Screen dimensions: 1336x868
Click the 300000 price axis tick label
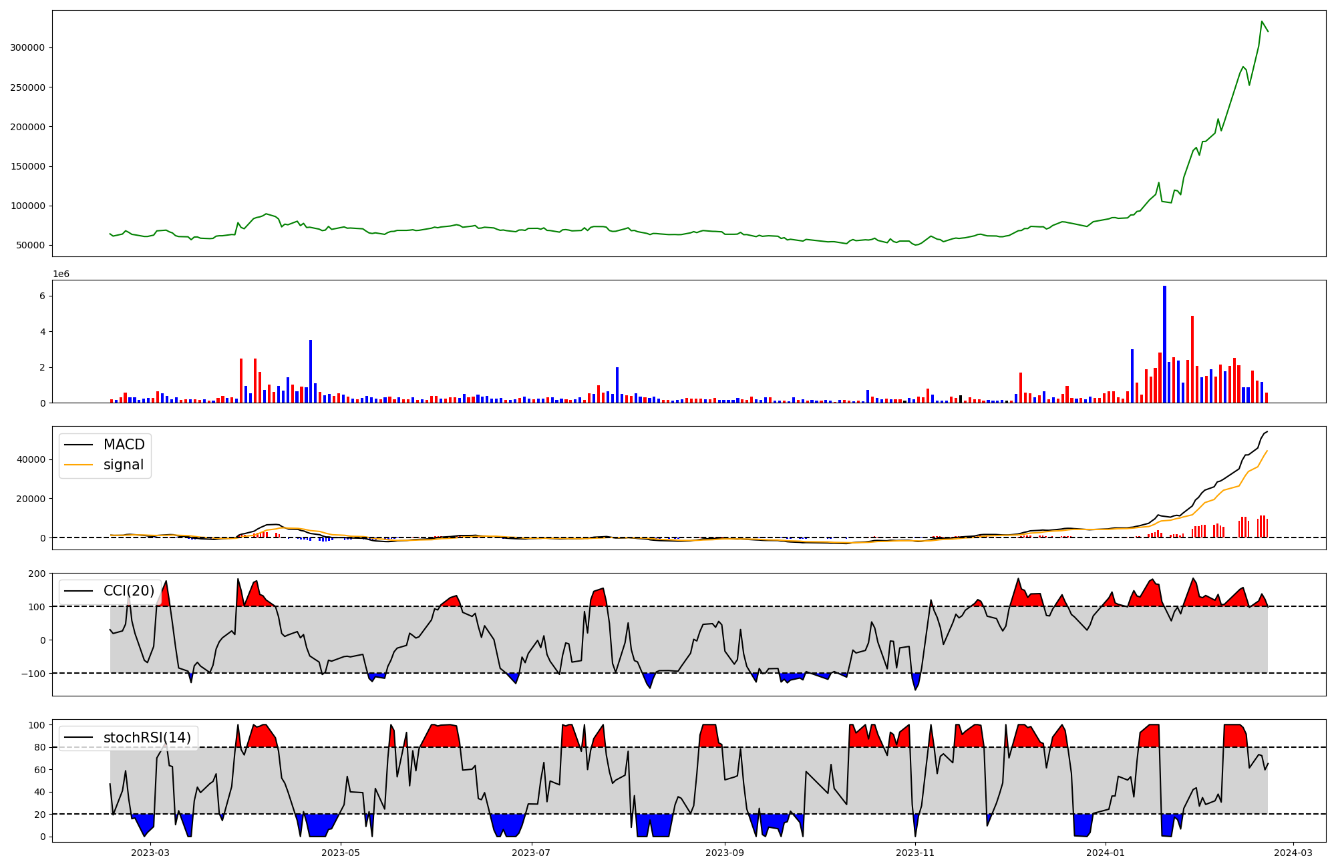click(x=27, y=48)
